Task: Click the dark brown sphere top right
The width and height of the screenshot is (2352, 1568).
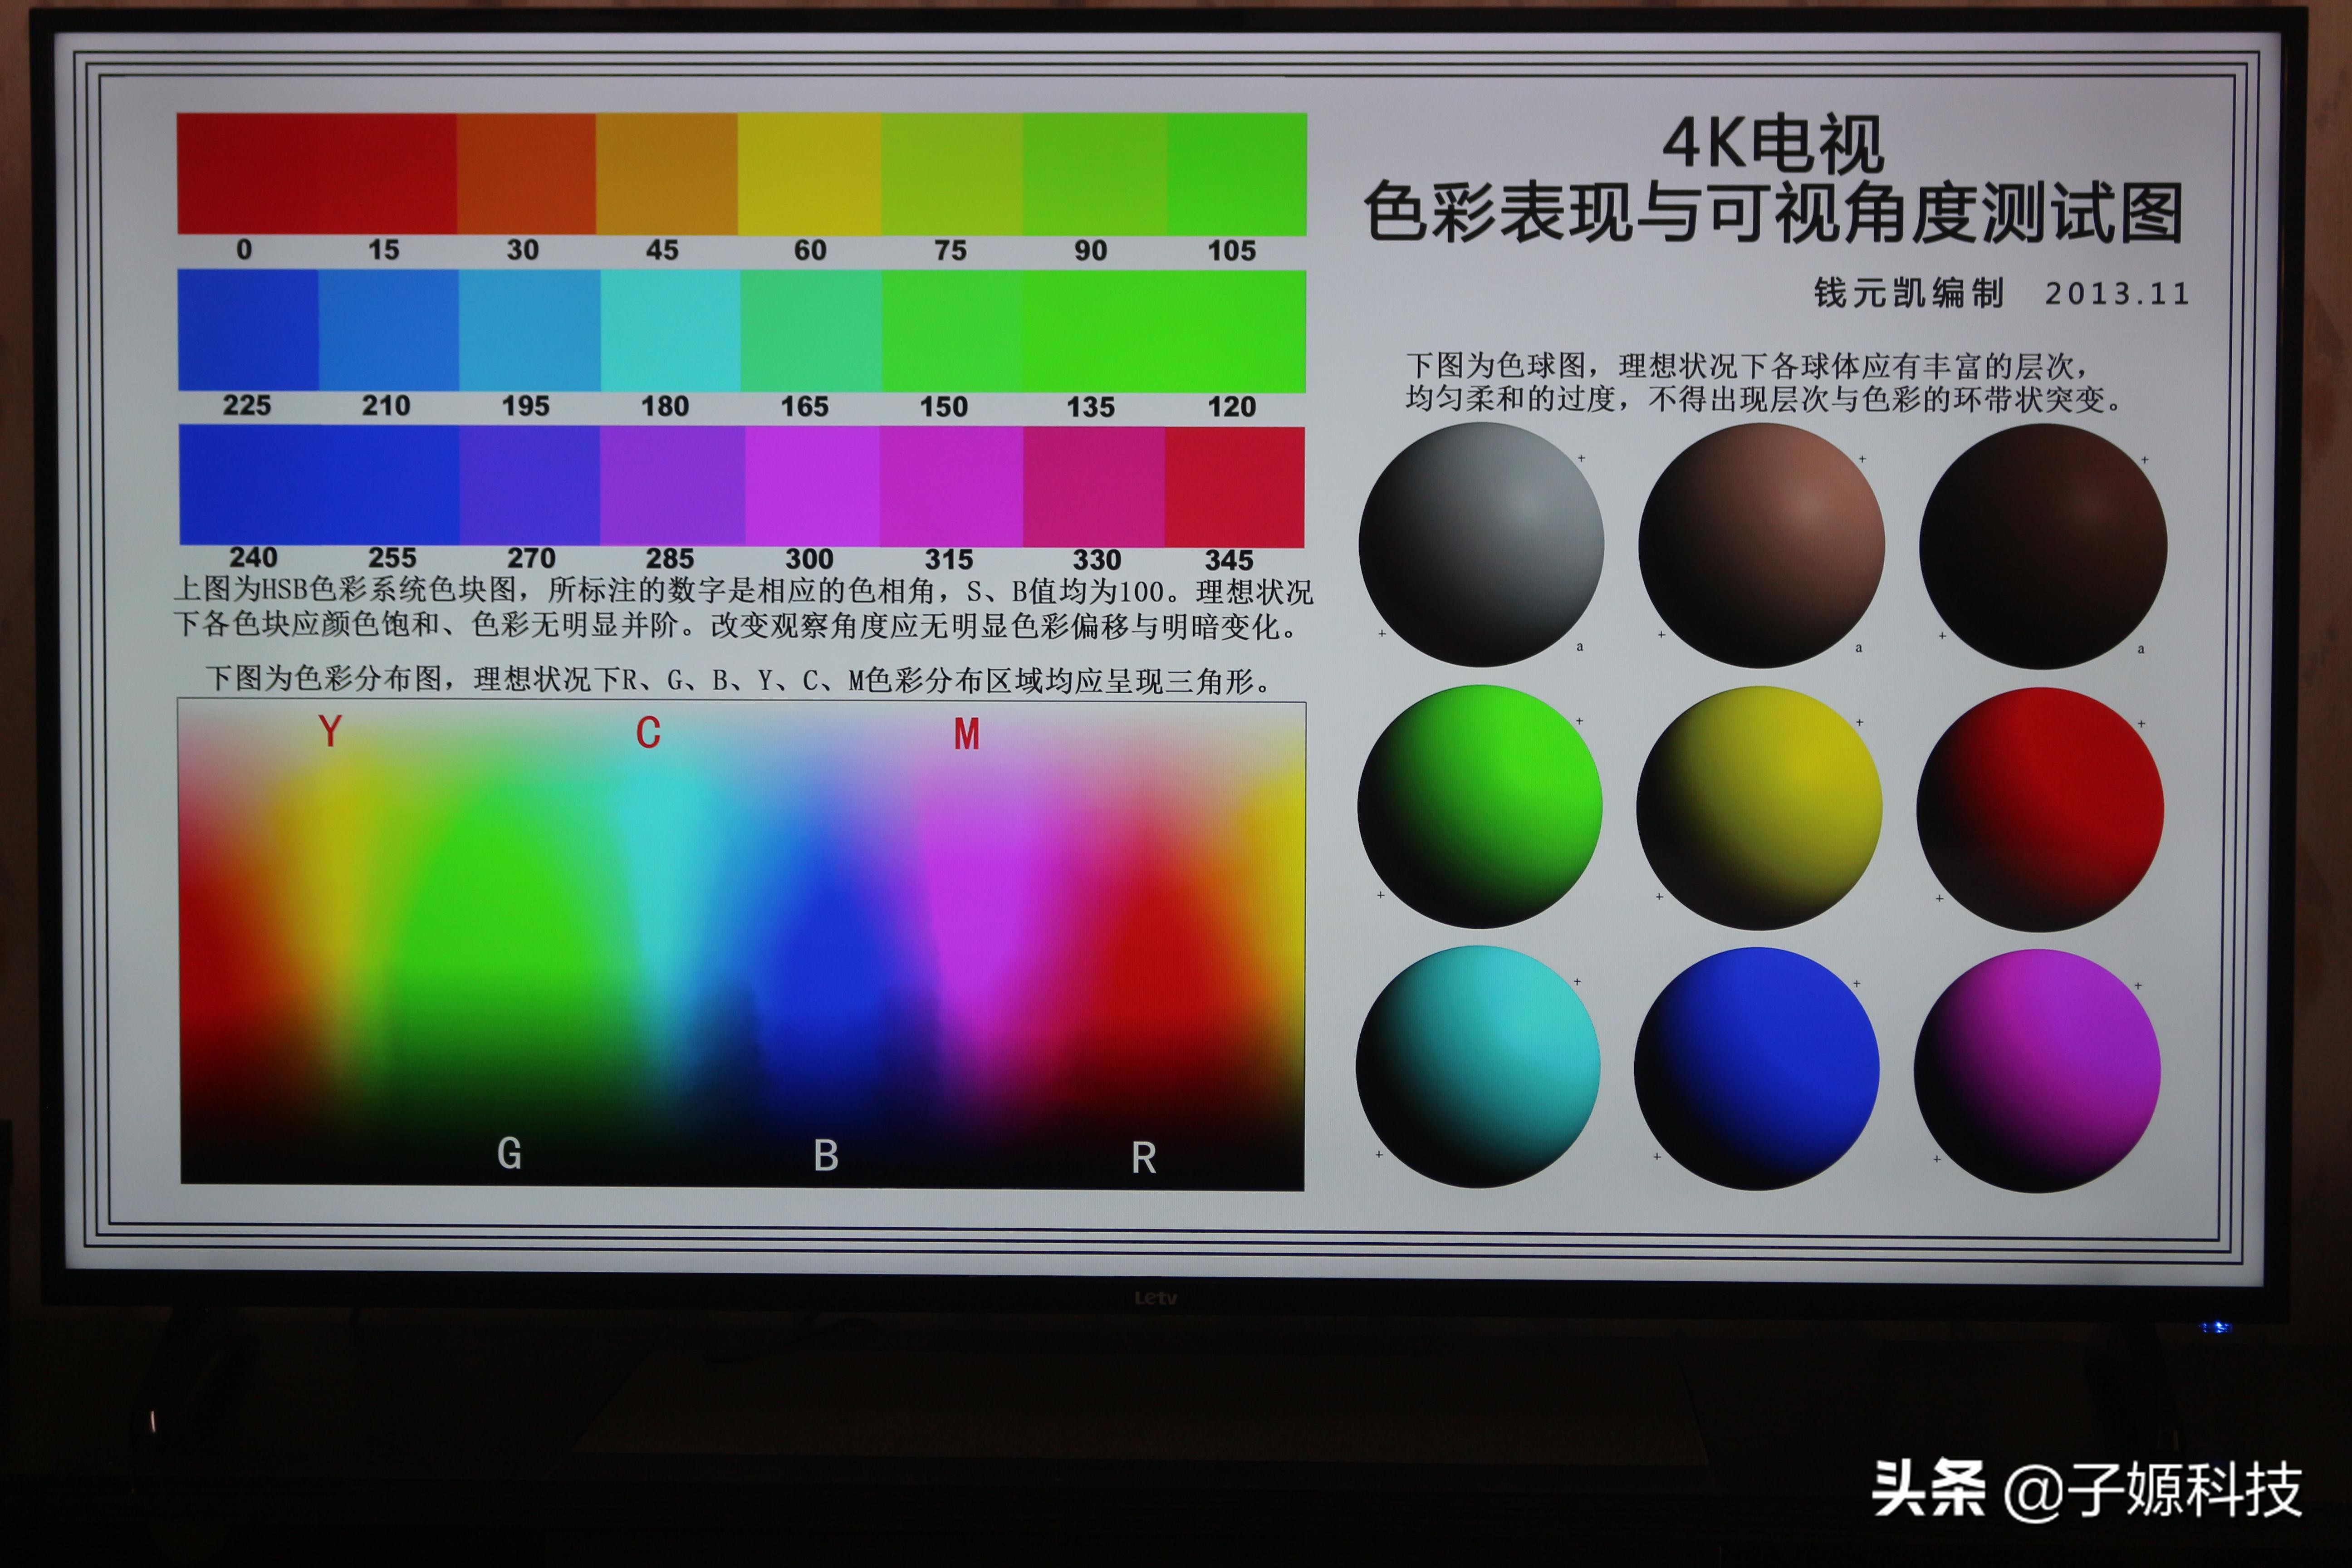Action: [x=2043, y=545]
